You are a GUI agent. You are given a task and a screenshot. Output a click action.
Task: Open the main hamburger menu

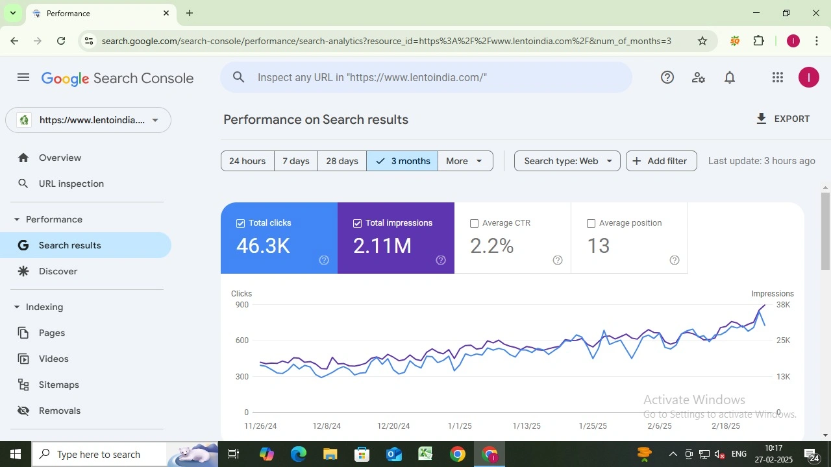[23, 78]
